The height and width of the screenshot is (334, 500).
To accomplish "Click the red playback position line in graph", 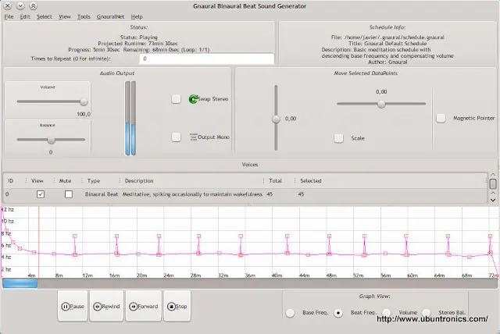I will pos(39,242).
